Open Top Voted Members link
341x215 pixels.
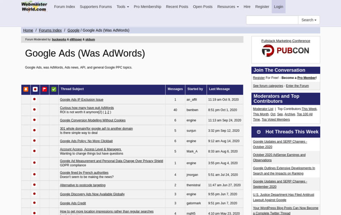coord(275,120)
